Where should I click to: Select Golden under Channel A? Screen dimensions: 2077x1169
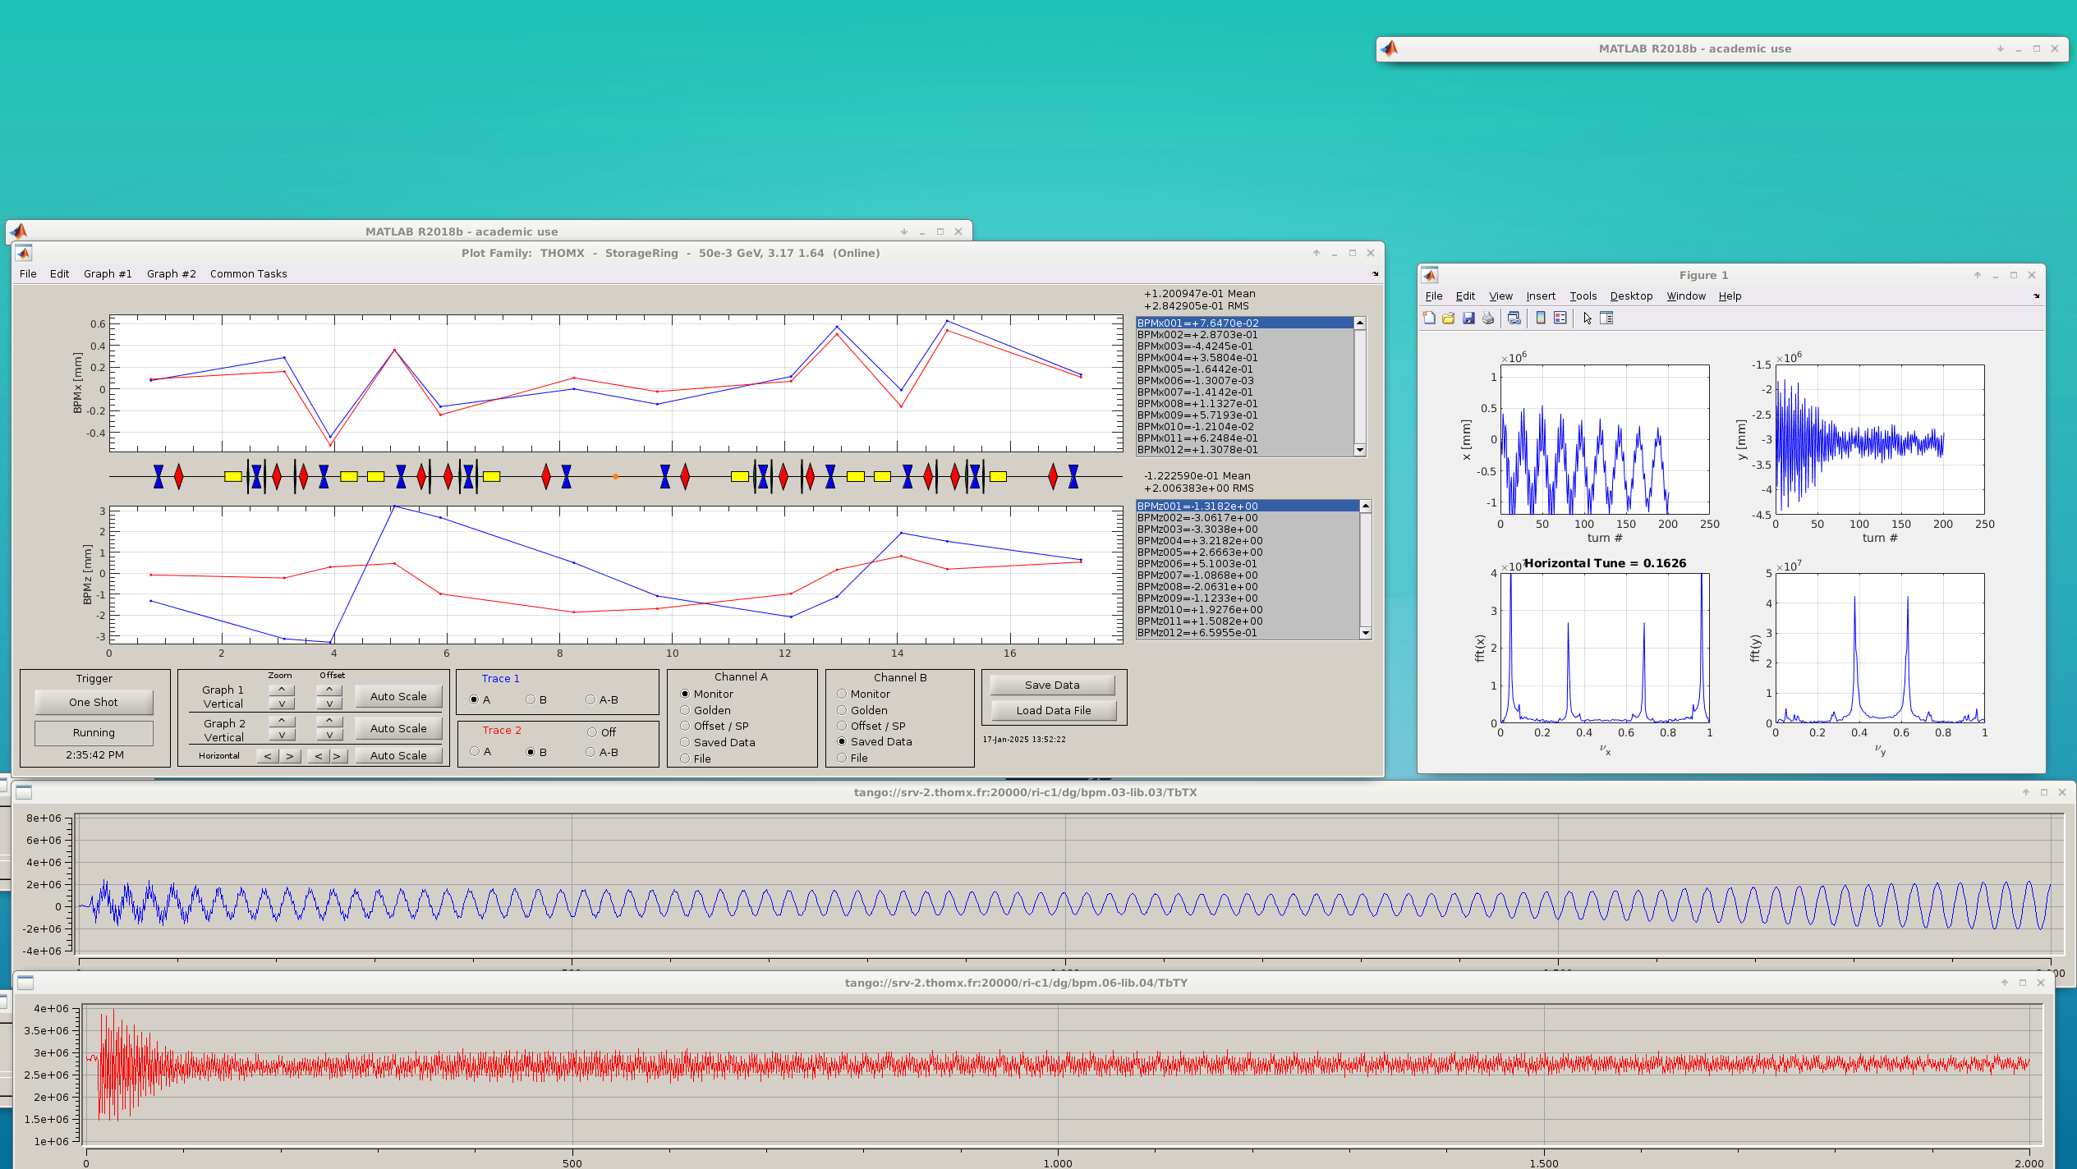685,711
